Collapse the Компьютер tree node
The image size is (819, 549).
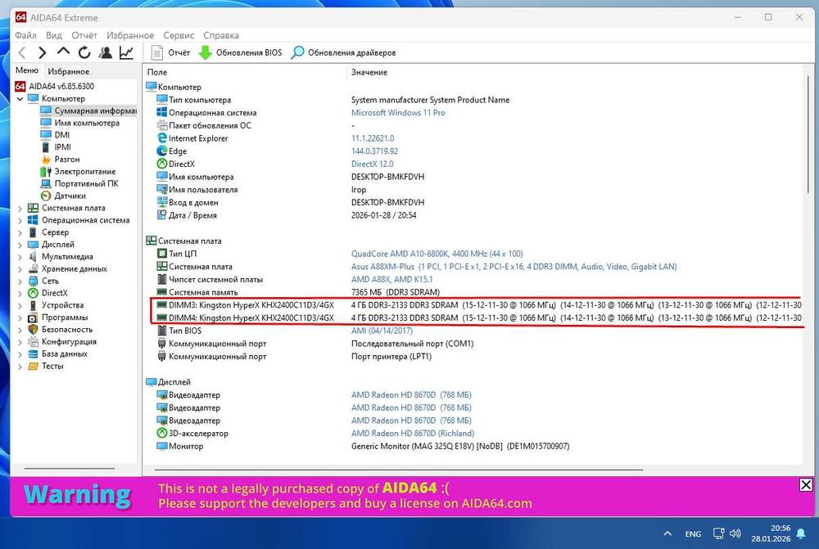20,99
